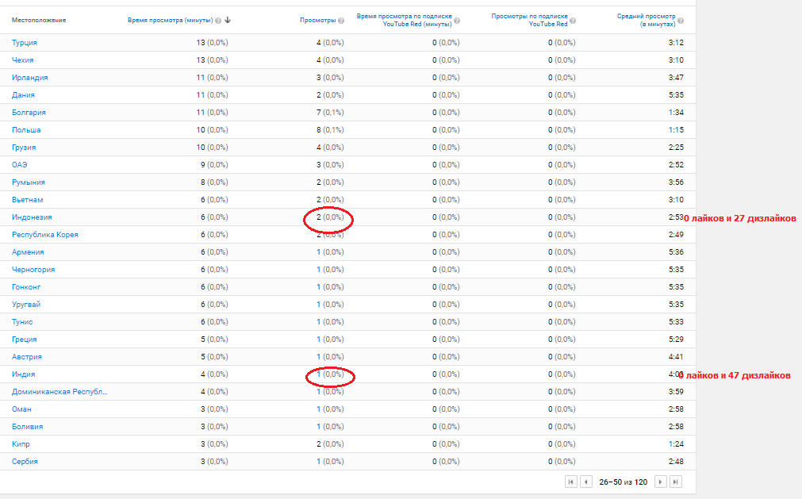This screenshot has height=499, width=802.
Task: Click help icon beside Просмотры column header
Action: pos(341,20)
